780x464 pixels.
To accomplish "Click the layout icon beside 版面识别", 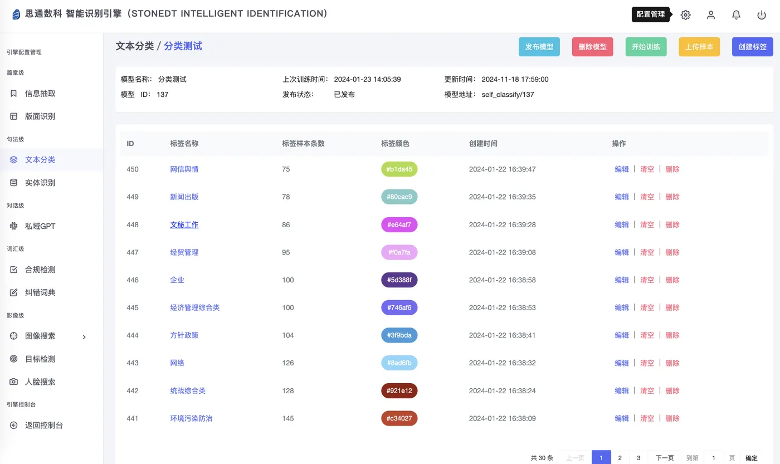I will pos(14,116).
